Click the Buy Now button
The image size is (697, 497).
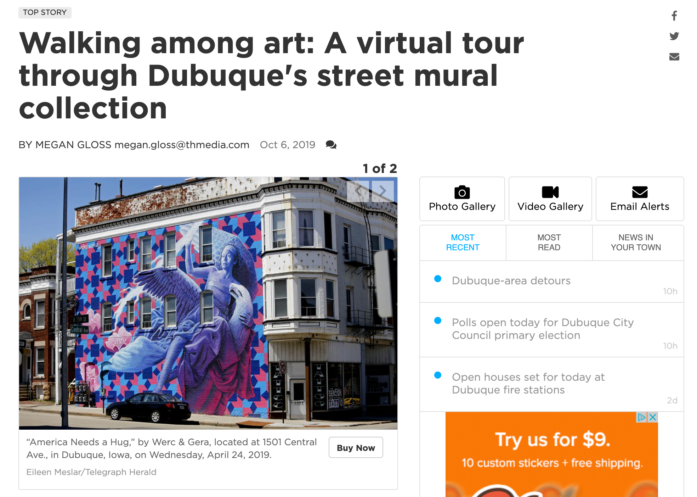point(356,447)
